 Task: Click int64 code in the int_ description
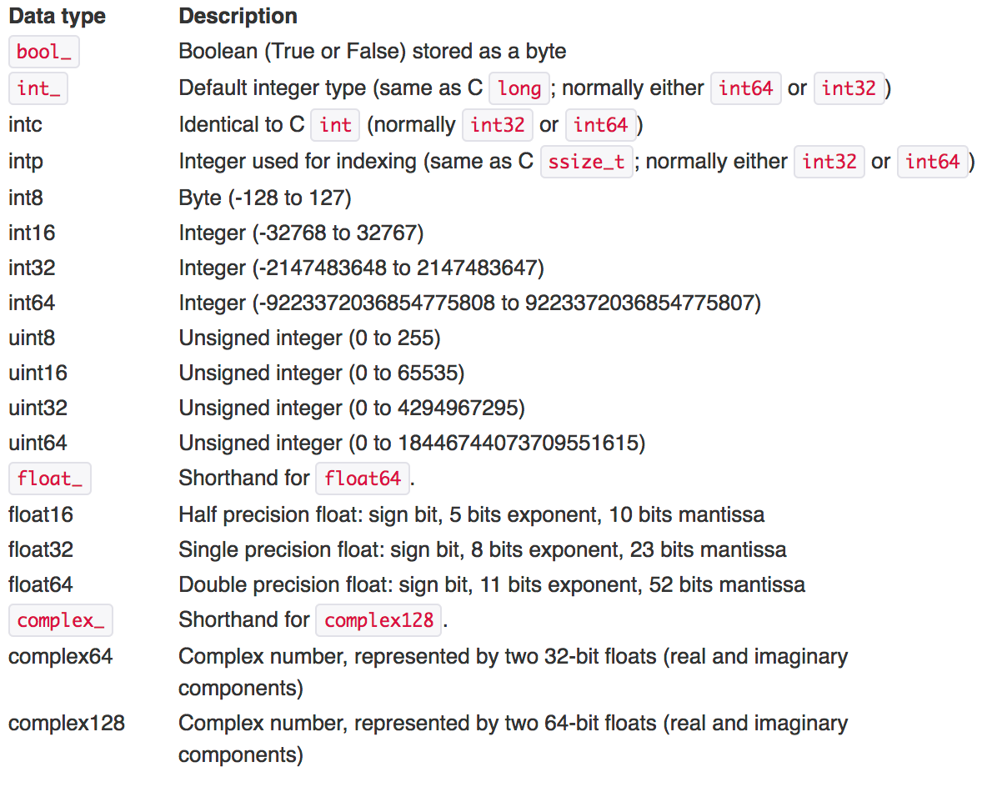click(745, 88)
